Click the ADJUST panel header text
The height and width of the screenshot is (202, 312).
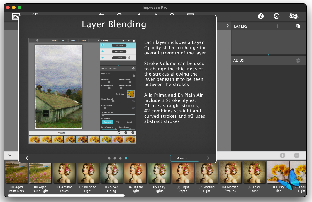point(240,61)
